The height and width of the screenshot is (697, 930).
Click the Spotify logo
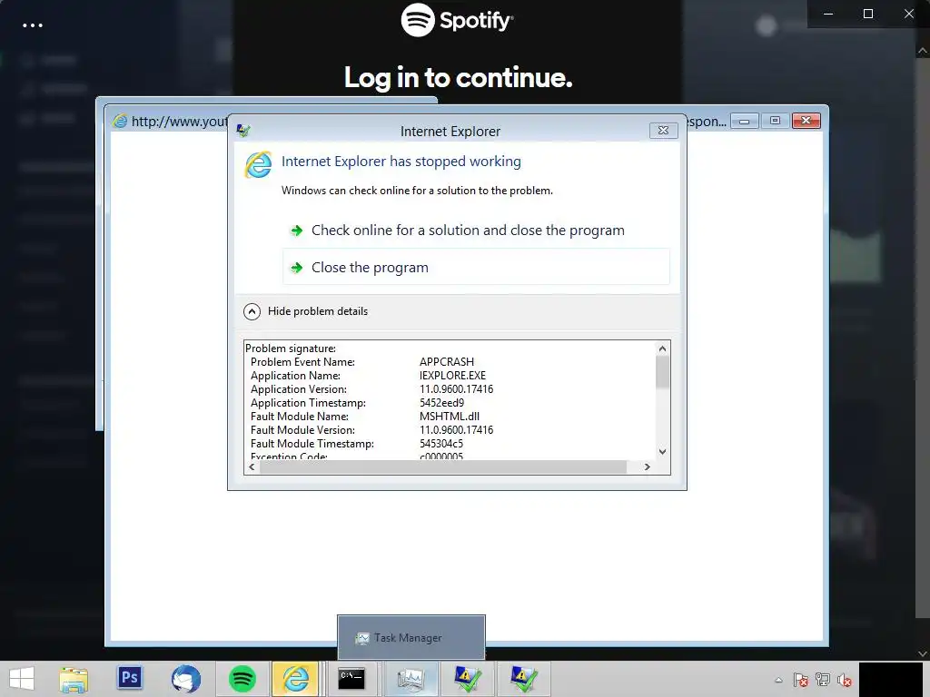click(457, 20)
